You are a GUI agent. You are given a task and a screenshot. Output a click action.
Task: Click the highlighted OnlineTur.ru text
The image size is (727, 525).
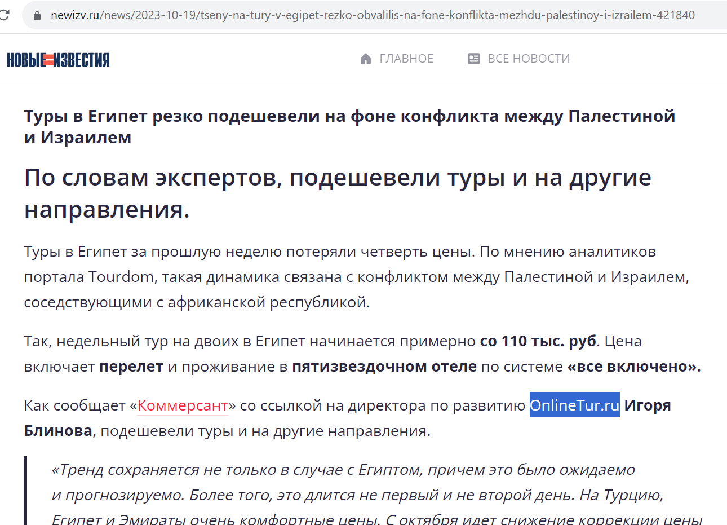point(574,405)
